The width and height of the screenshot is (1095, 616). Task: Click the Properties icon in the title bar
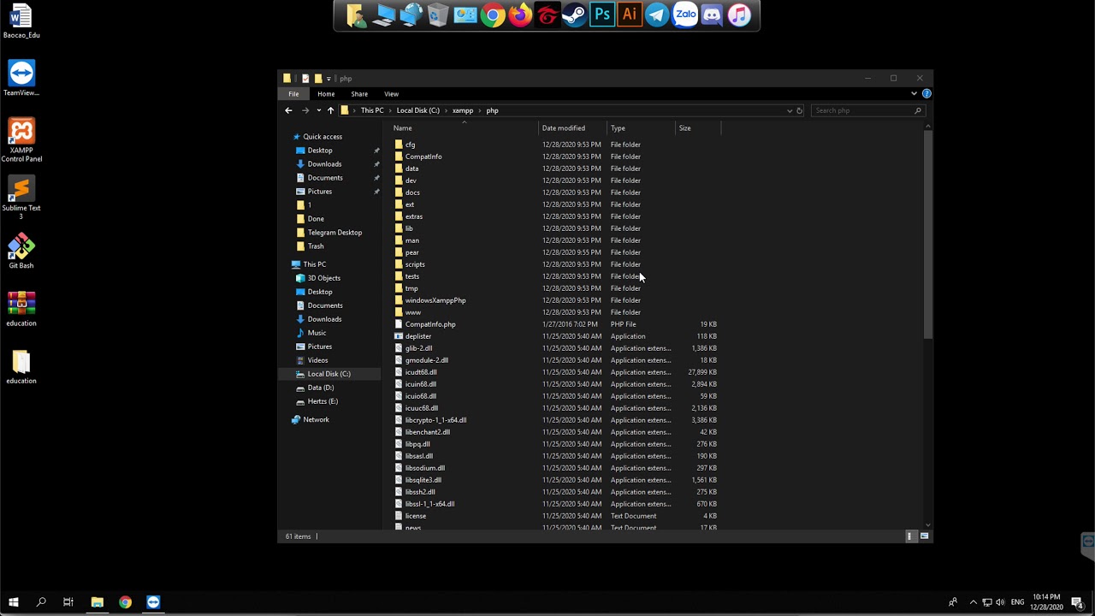point(305,79)
